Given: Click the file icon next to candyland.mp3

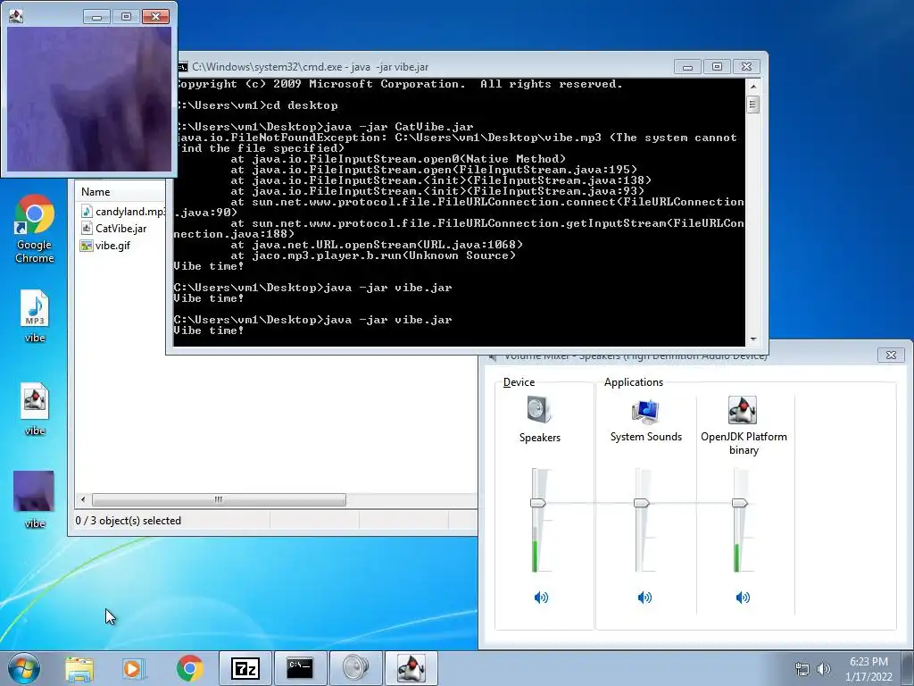Looking at the screenshot, I should coord(87,211).
